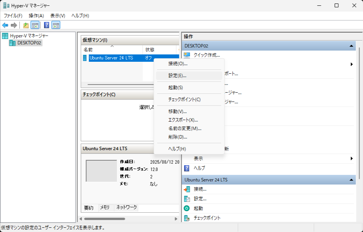The height and width of the screenshot is (232, 363).
Task: Sort by the 状態 column header
Action: 160,49
